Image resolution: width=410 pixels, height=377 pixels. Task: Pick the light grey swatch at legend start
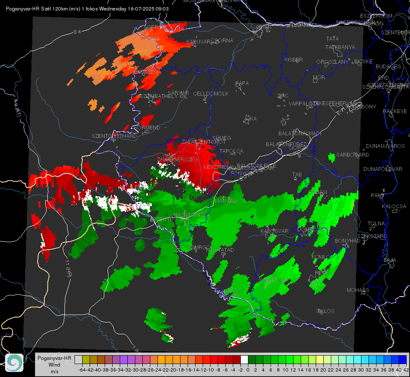[x=78, y=360]
